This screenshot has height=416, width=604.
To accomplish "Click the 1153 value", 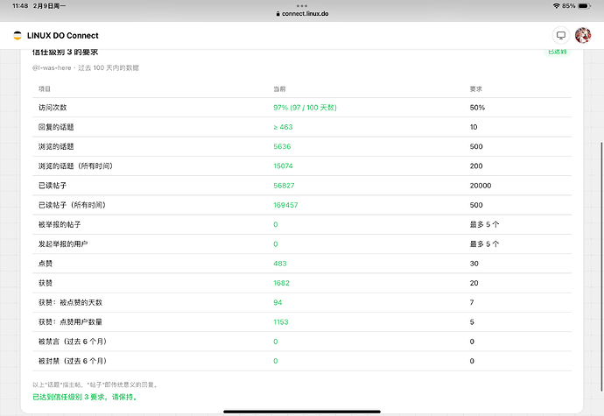I will click(281, 322).
